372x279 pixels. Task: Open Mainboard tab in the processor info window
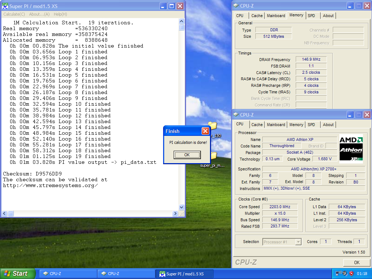276,125
